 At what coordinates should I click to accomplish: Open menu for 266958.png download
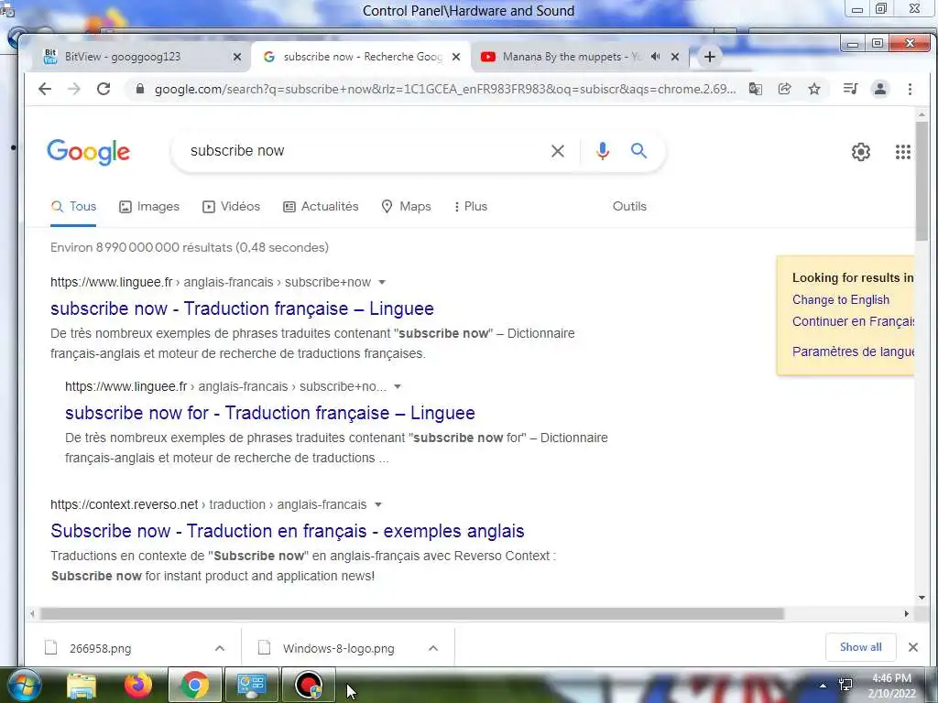tap(220, 648)
